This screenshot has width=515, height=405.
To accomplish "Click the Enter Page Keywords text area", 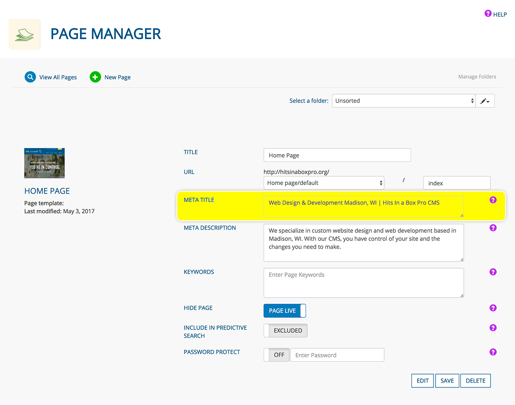I will point(364,283).
